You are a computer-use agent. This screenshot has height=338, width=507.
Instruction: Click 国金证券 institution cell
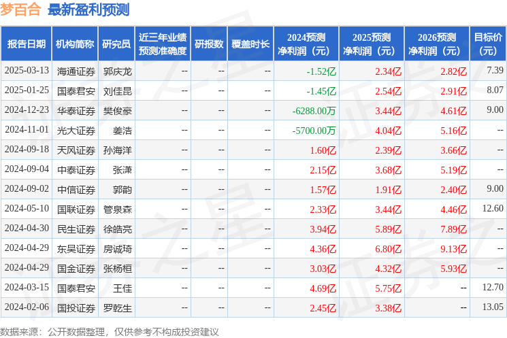point(76,269)
